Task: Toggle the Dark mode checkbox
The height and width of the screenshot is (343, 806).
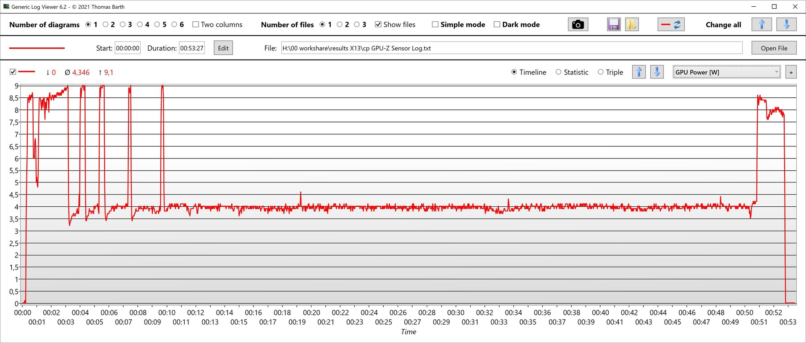Action: pyautogui.click(x=497, y=25)
